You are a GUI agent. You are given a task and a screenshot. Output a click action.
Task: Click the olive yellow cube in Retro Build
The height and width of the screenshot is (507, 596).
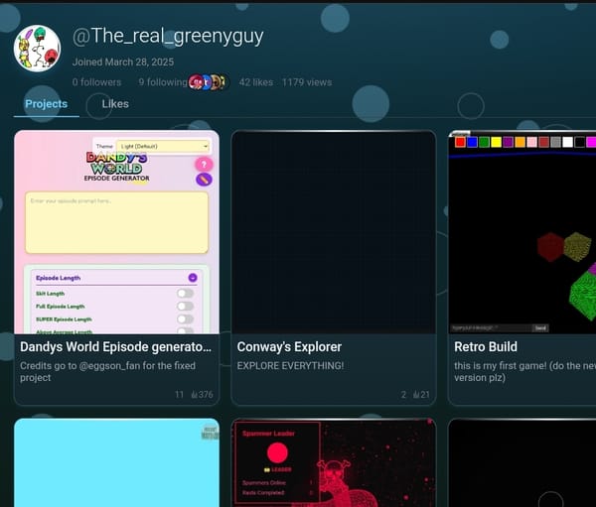pyautogui.click(x=578, y=247)
